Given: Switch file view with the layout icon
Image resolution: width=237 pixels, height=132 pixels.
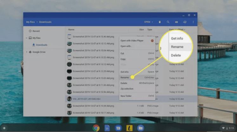Looking at the screenshot, I should (176, 22).
